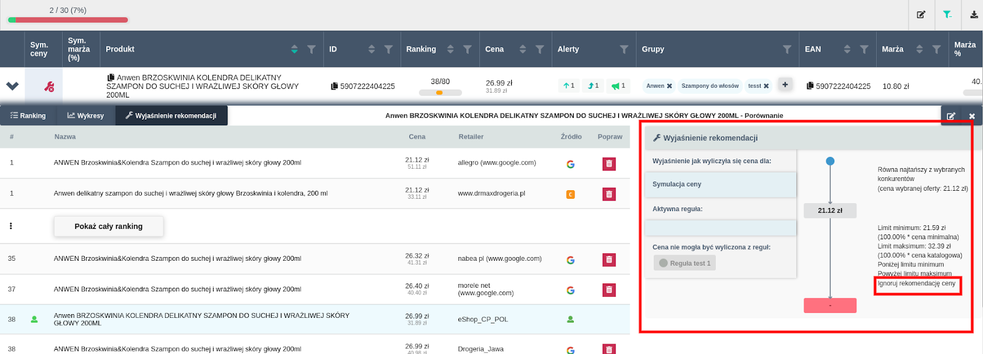Open Cena column filter
Image resolution: width=983 pixels, height=354 pixels.
(539, 49)
